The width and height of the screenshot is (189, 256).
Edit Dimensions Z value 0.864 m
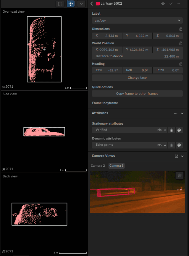[168, 36]
